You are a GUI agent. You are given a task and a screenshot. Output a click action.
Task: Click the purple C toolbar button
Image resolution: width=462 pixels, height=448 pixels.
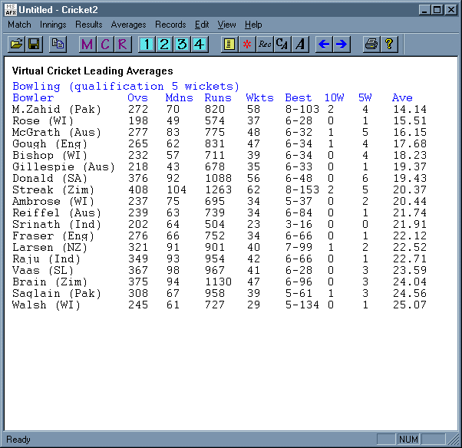pos(105,44)
